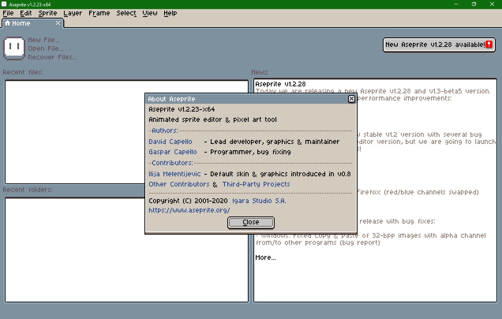Click the Aseprite logo face icon
Image resolution: width=502 pixels, height=319 pixels.
14,48
